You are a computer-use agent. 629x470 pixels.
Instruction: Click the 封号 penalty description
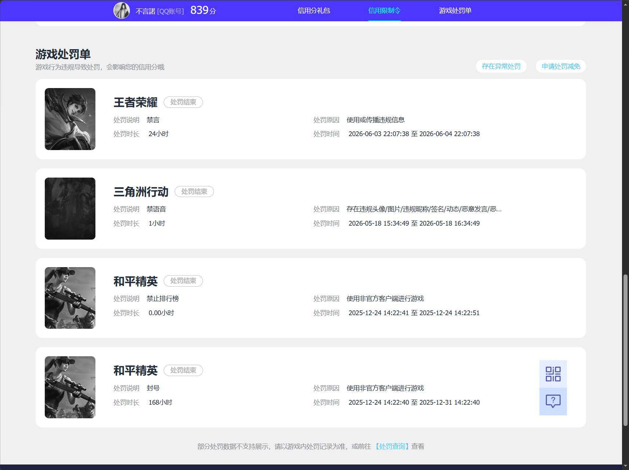(x=153, y=388)
